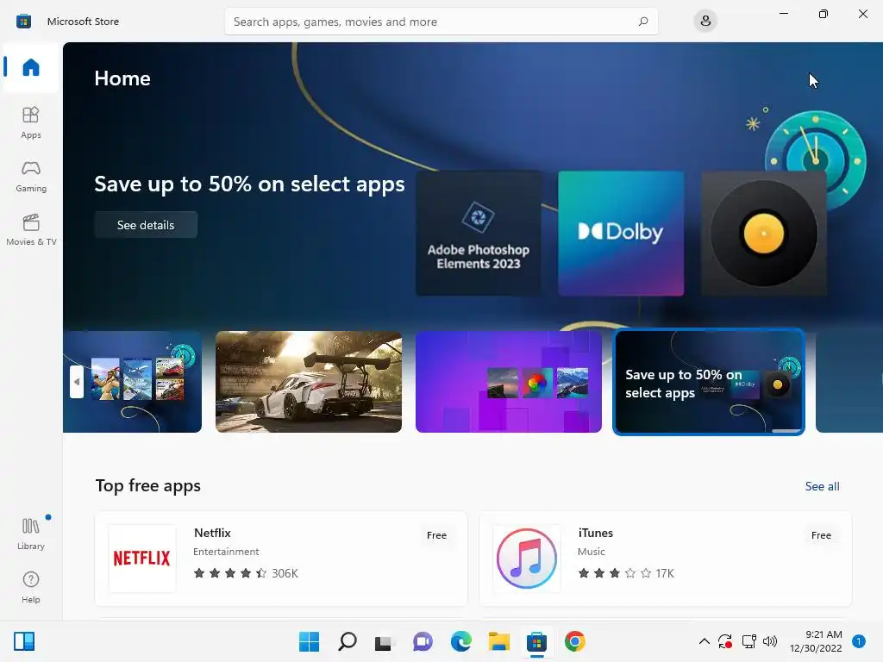Viewport: 883px width, 662px height.
Task: Open the Netflix app card
Action: (281, 559)
